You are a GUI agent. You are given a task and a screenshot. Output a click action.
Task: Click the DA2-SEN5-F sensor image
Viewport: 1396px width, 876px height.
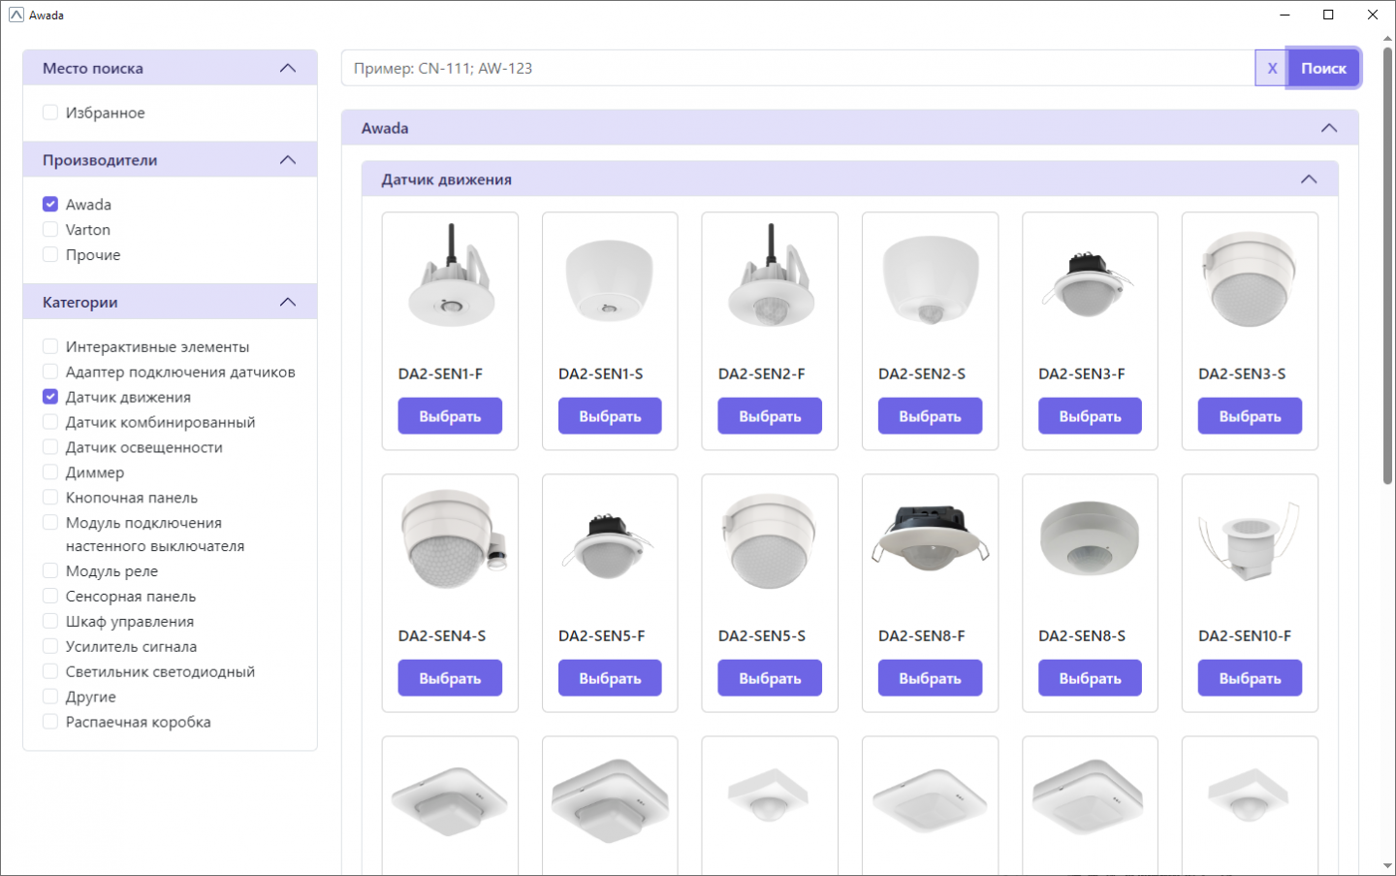608,545
